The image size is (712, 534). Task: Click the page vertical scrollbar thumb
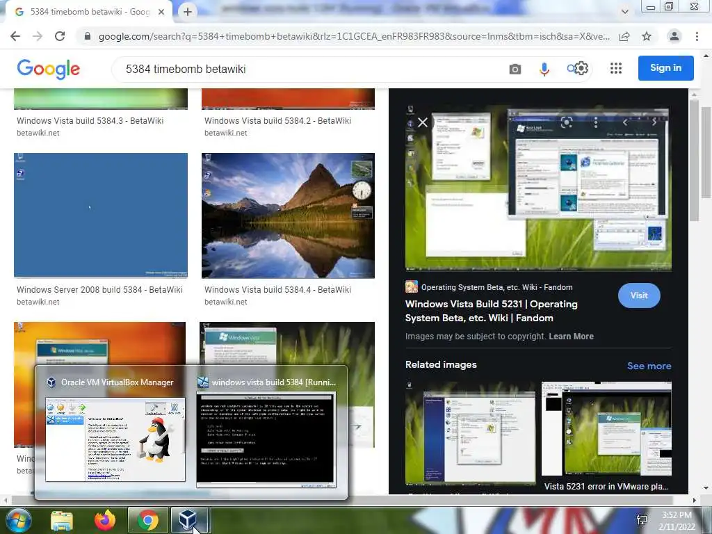point(706,152)
